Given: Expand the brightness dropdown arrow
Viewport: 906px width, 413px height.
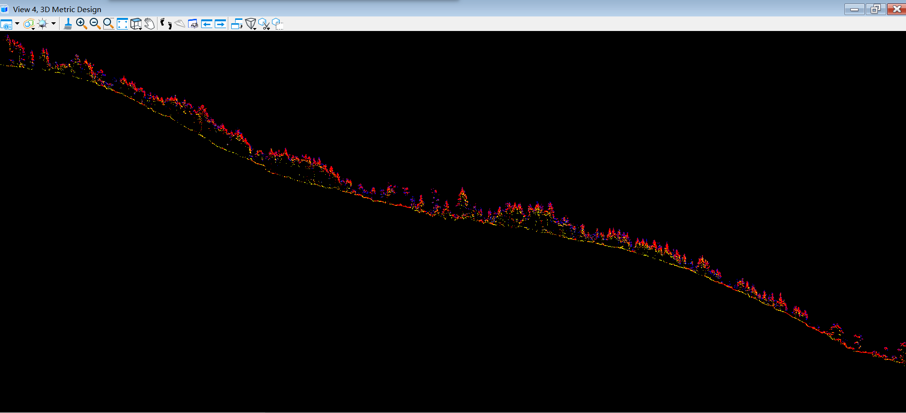Looking at the screenshot, I should (x=53, y=23).
